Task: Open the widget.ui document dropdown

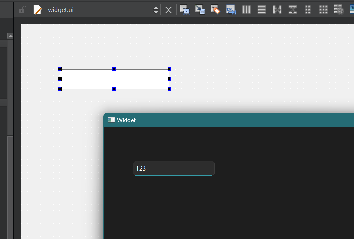Action: click(96, 10)
